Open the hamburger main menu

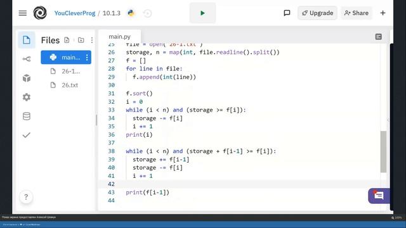[23, 13]
